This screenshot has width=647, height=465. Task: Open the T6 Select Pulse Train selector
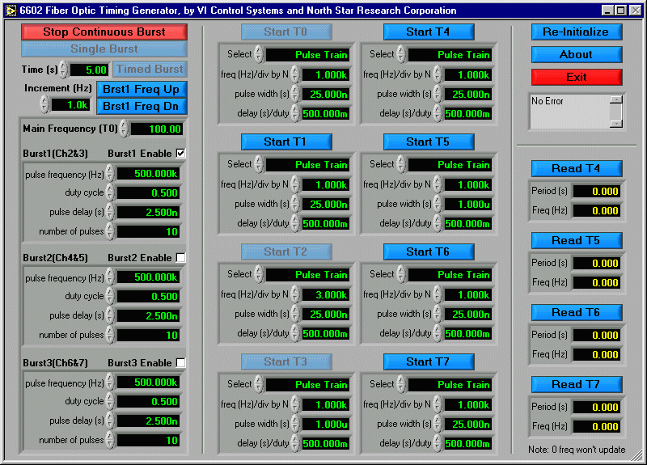pyautogui.click(x=450, y=274)
